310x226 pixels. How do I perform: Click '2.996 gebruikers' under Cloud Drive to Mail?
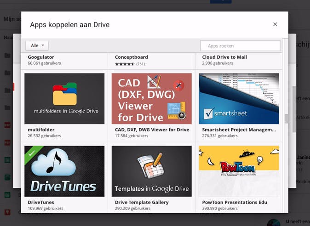[218, 63]
